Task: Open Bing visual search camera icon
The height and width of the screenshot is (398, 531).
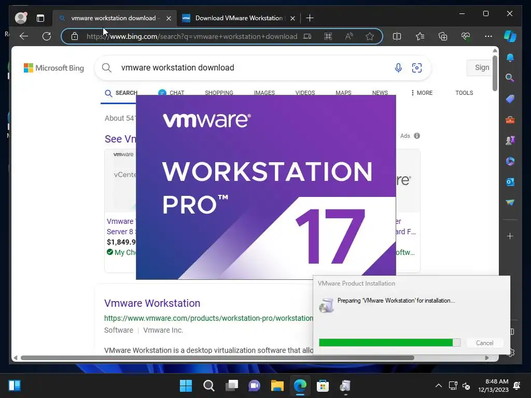Action: [x=416, y=68]
